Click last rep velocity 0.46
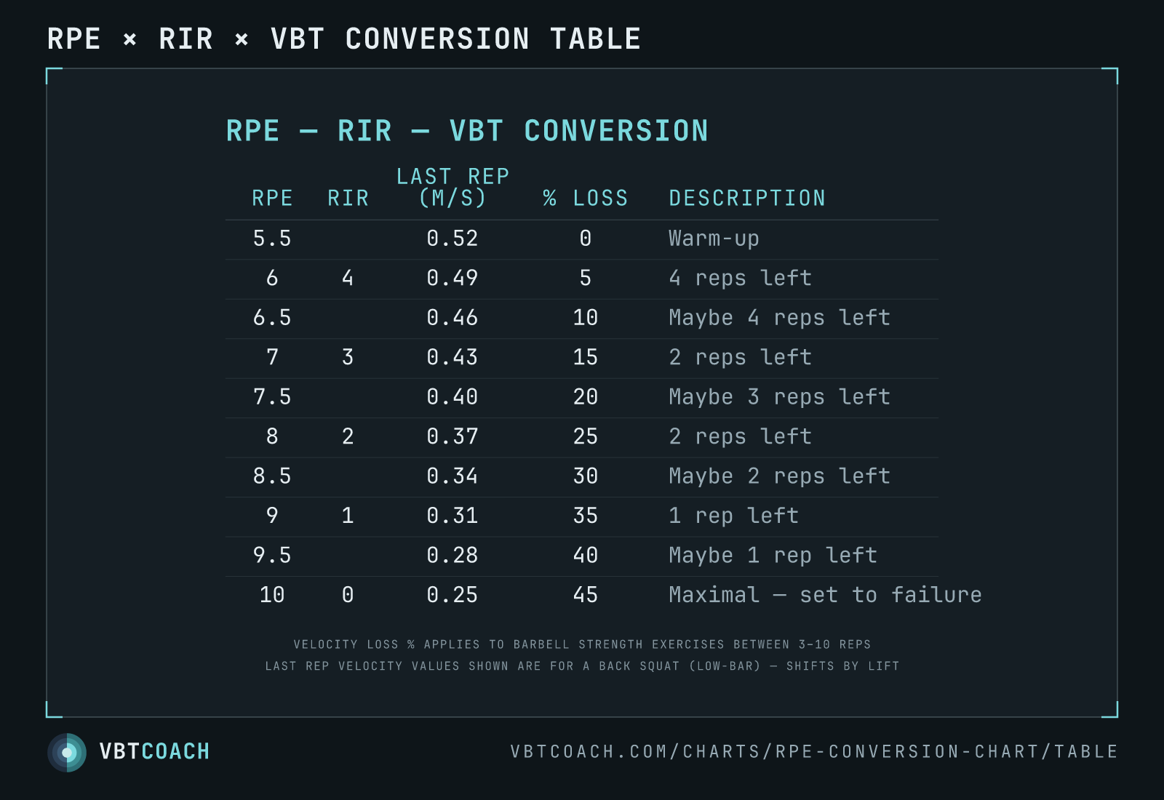 453,318
